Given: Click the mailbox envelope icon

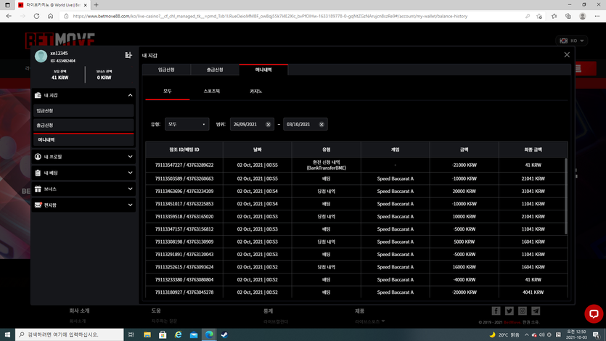Looking at the screenshot, I should coord(38,205).
